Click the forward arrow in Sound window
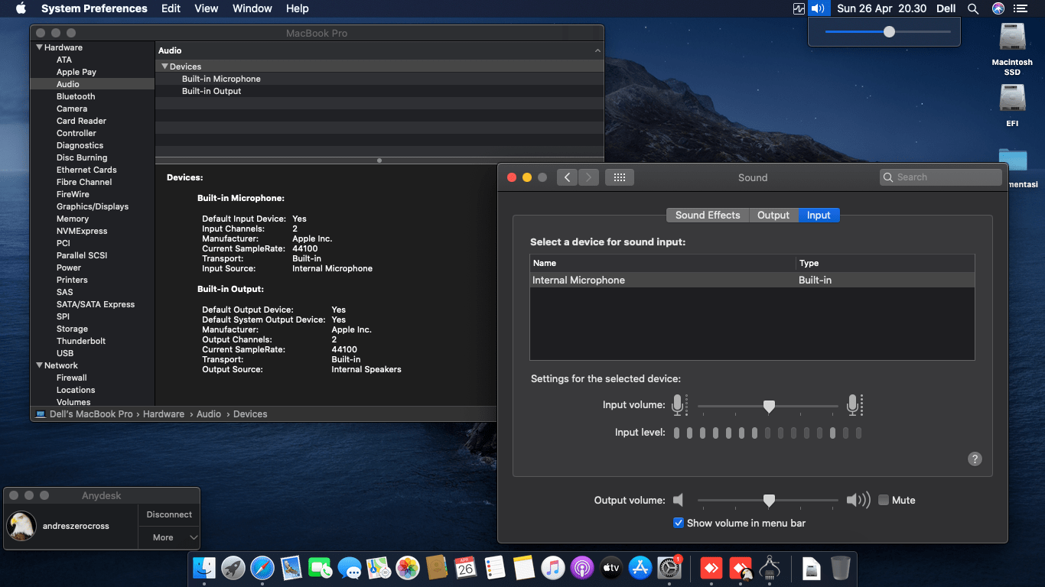1045x587 pixels. (588, 177)
